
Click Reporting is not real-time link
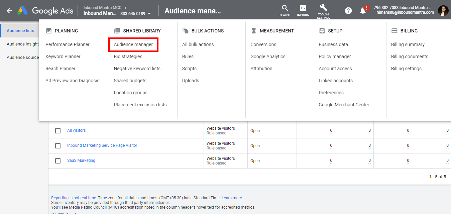coord(74,198)
